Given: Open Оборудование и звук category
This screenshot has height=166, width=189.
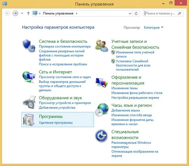Looking at the screenshot, I should click(60, 98).
